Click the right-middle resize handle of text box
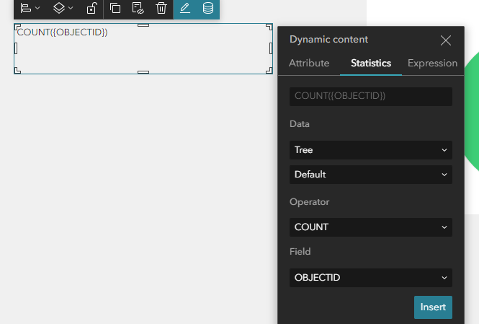Viewport: 479px width, 324px height. pos(271,48)
